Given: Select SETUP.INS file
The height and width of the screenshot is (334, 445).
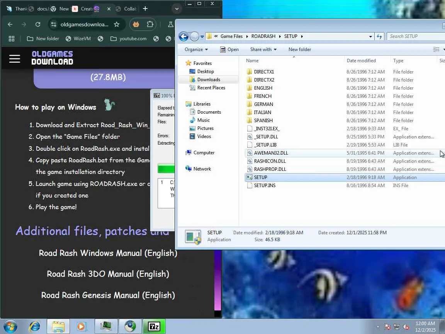Looking at the screenshot, I should 265,186.
